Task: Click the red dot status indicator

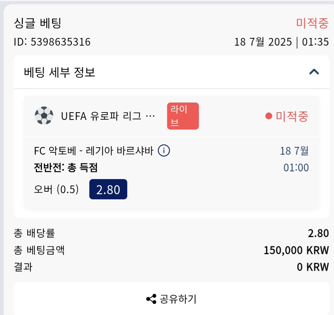Action: click(x=269, y=116)
